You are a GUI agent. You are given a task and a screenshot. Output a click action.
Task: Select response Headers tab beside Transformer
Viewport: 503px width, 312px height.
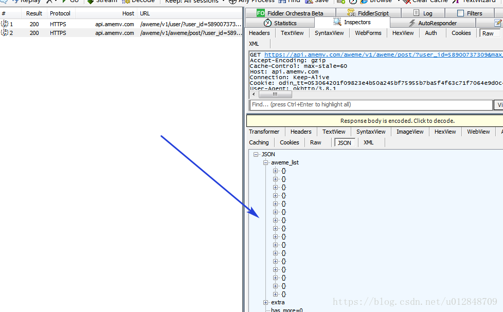click(x=301, y=132)
